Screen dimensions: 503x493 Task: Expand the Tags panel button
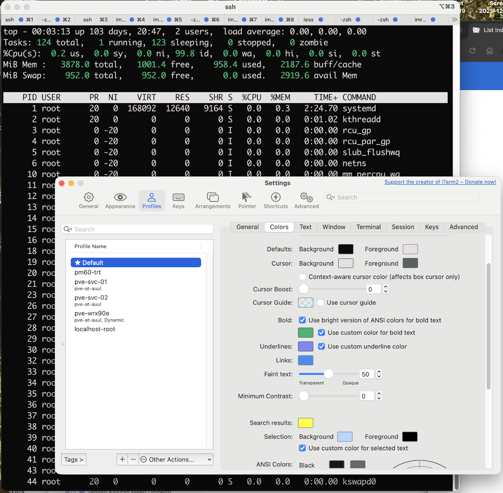(74, 459)
